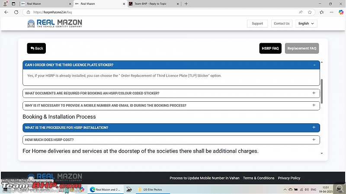Open the Support page
Viewport: 346px width, 194px height.
(x=257, y=24)
